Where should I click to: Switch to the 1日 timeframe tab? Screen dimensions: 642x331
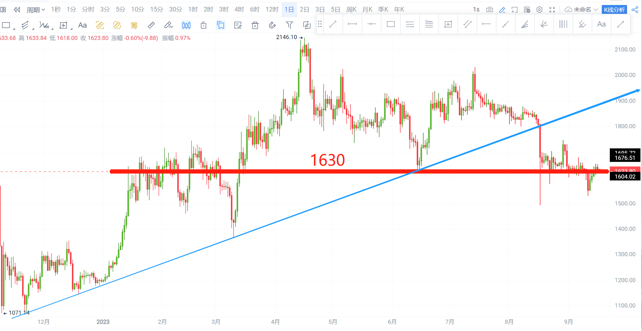[289, 10]
